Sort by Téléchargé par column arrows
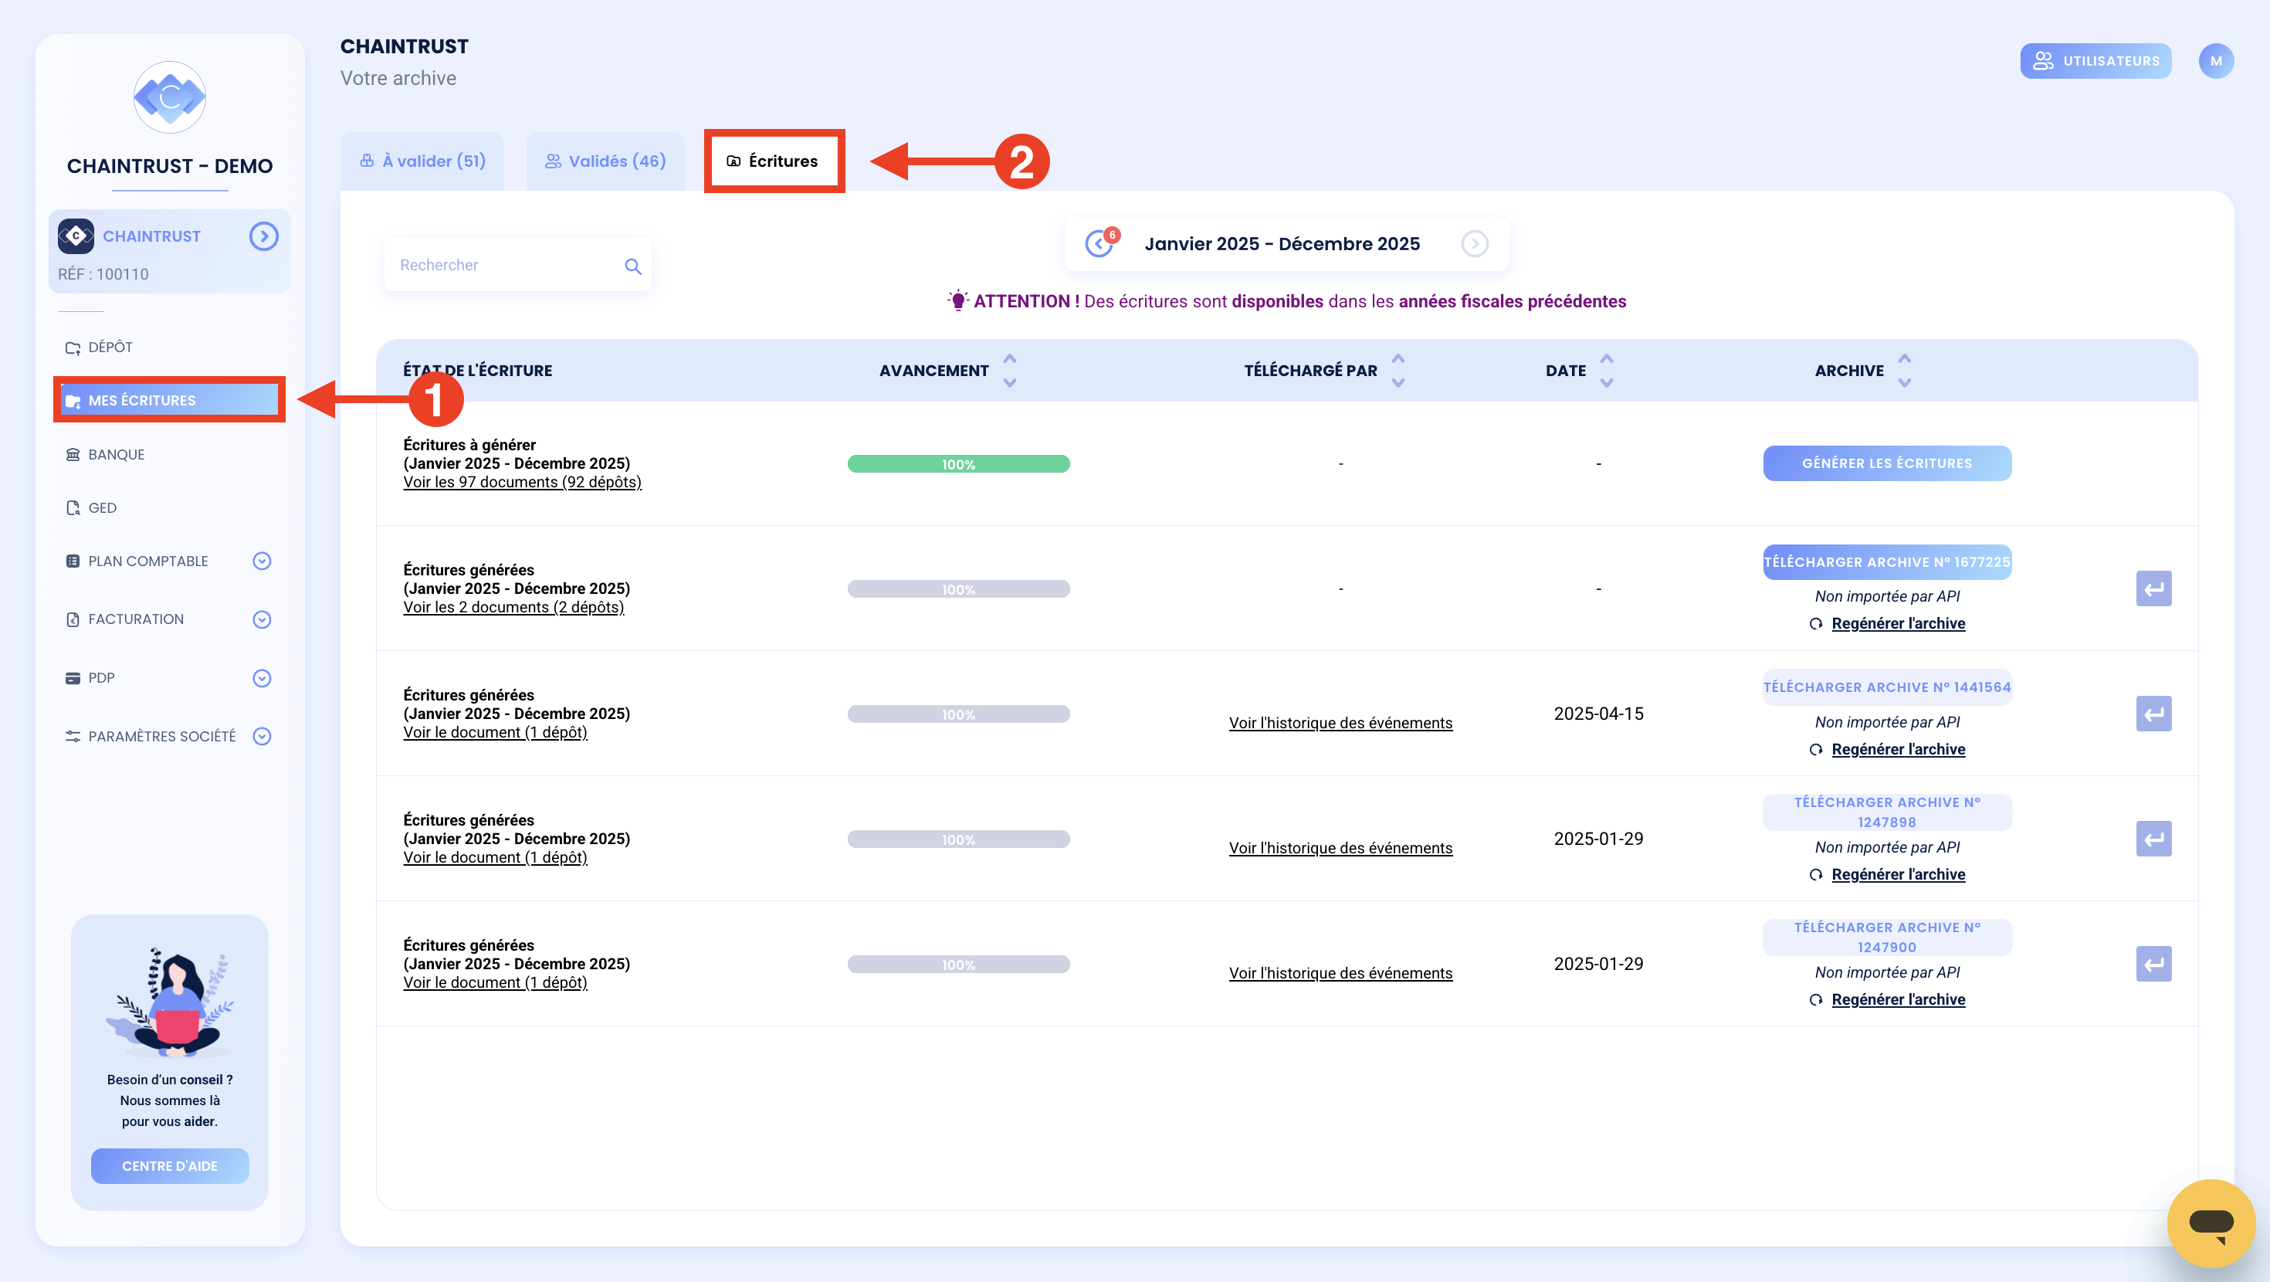Image resolution: width=2270 pixels, height=1282 pixels. point(1398,371)
